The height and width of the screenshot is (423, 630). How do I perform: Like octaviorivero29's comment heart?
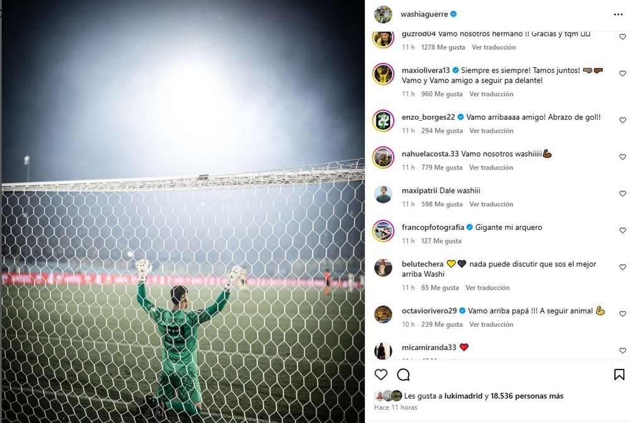(x=622, y=314)
